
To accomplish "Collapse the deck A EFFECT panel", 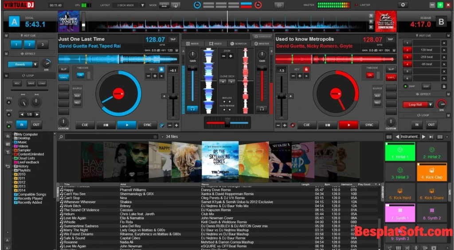I will click(x=6, y=54).
